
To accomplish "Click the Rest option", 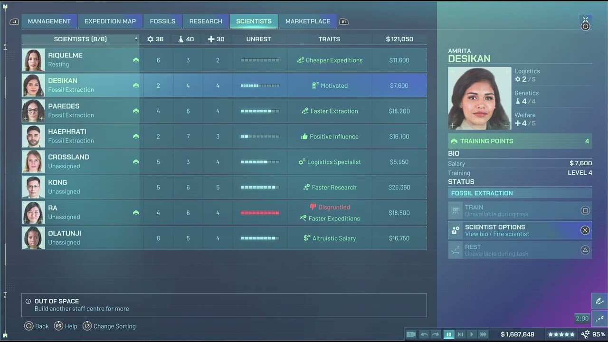I will 520,250.
